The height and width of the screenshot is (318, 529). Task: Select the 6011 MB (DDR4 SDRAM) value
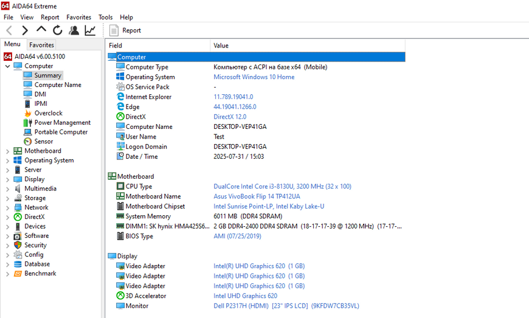[x=248, y=216]
